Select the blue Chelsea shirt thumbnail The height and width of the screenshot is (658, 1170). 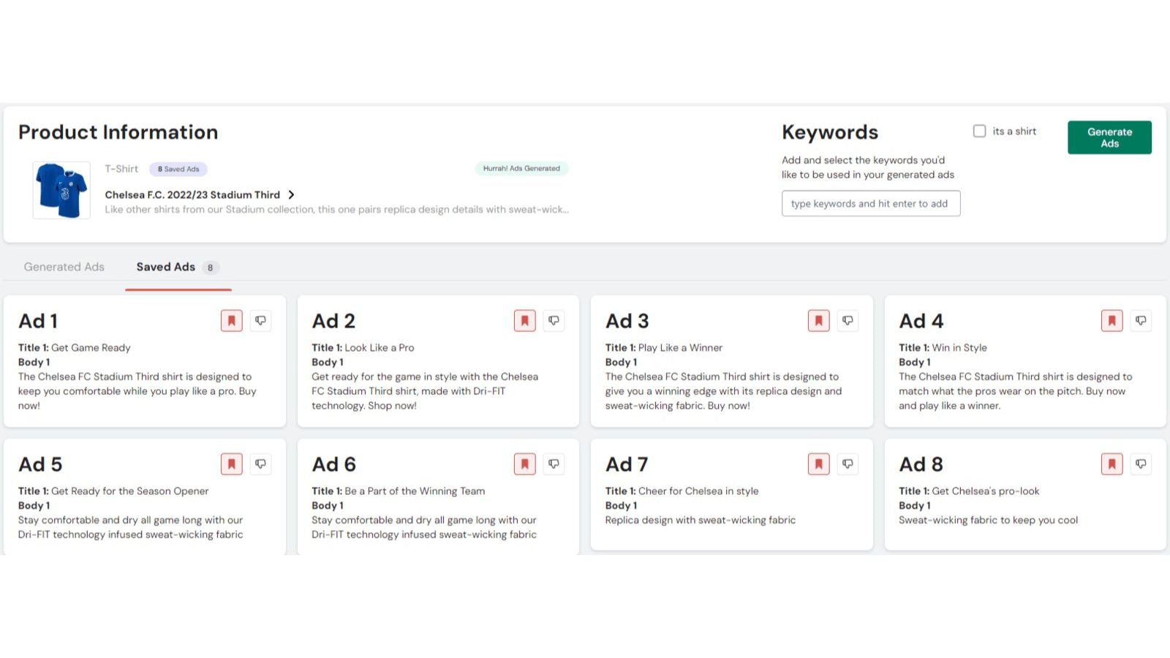61,191
